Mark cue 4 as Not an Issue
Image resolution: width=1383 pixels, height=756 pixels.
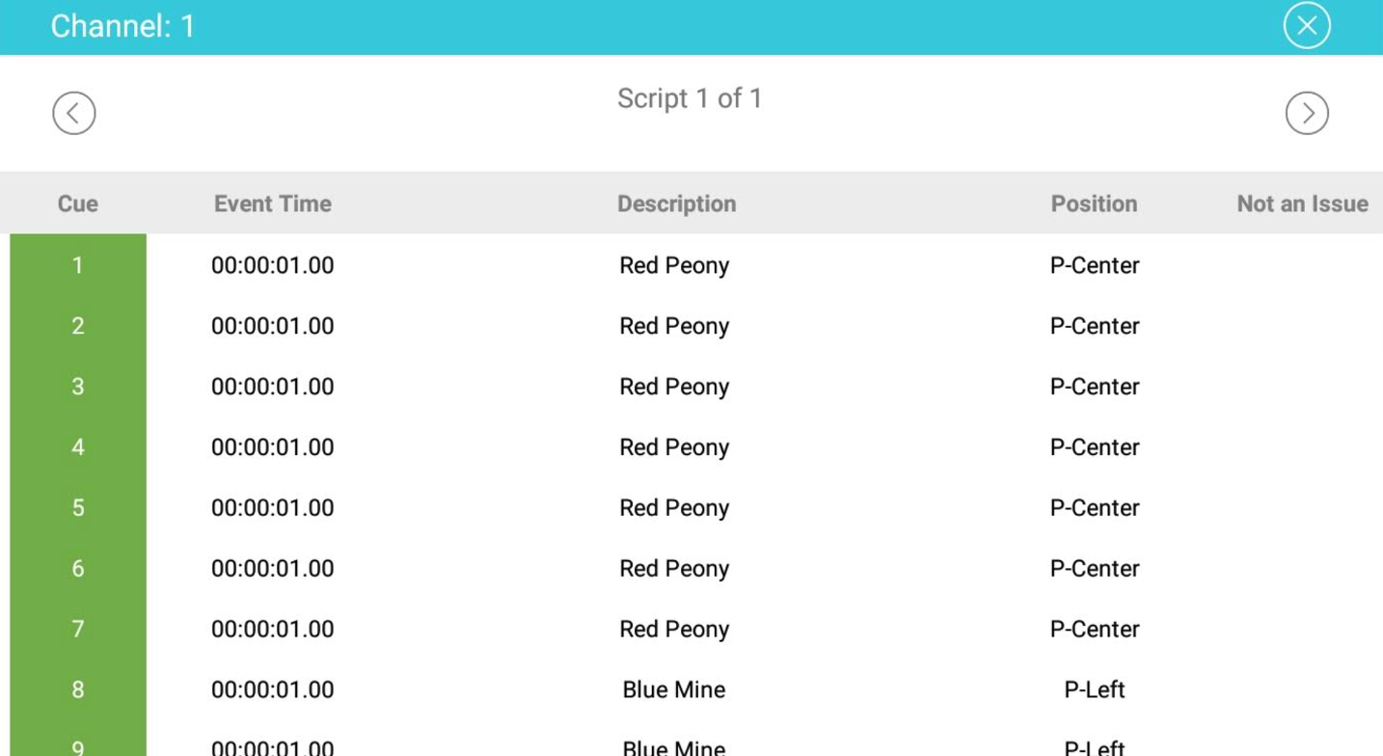1302,447
